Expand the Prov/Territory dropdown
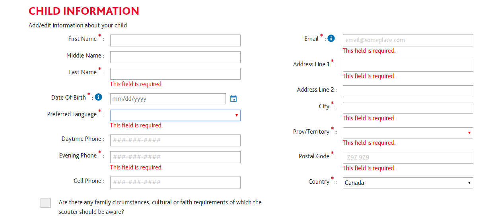Screen dimensions: 494x219 [x=408, y=133]
